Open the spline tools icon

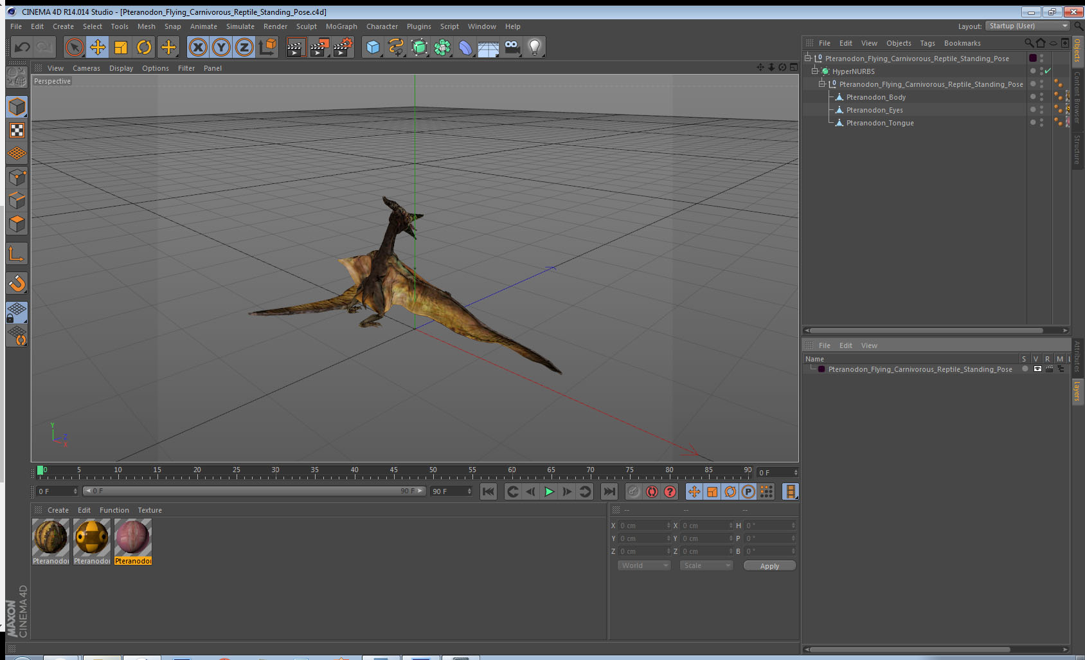click(x=396, y=47)
